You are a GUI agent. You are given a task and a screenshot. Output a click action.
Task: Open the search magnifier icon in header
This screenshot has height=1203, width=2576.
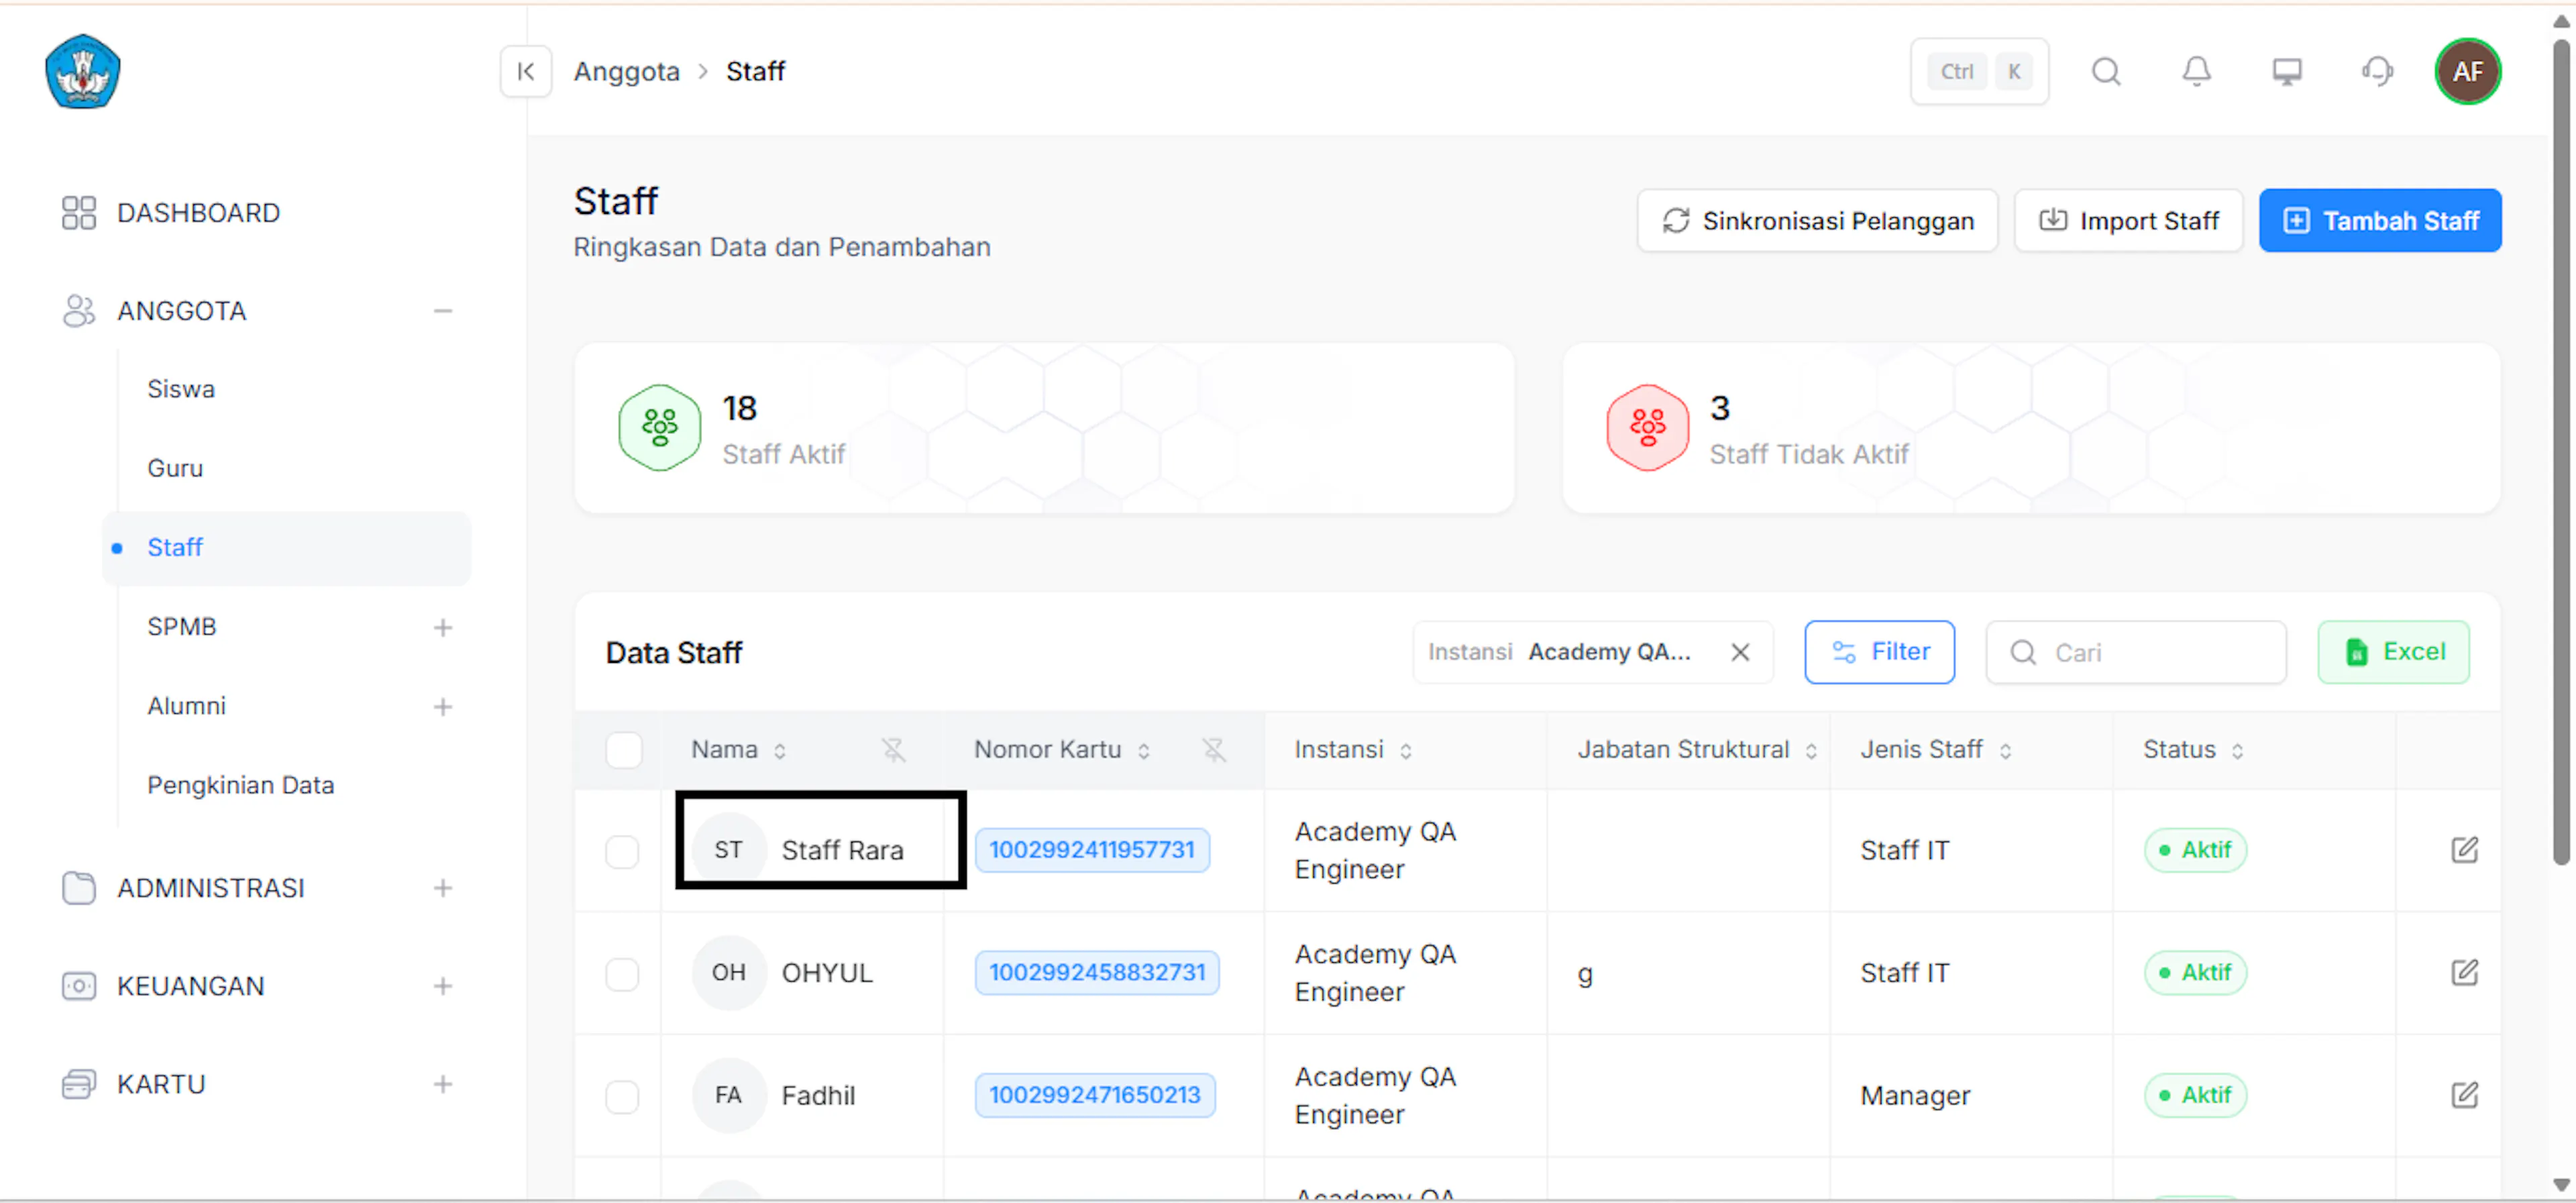tap(2106, 71)
